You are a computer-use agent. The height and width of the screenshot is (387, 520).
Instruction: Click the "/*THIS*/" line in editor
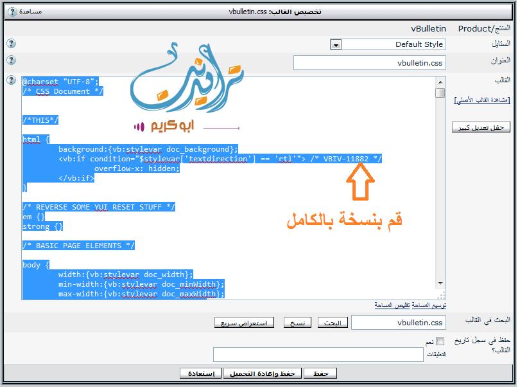pos(40,120)
